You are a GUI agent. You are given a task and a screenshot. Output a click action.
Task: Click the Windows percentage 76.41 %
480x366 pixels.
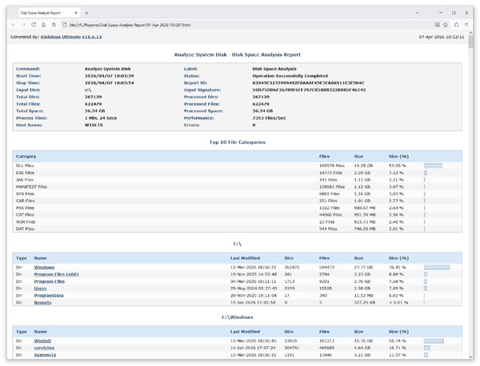[398, 267]
